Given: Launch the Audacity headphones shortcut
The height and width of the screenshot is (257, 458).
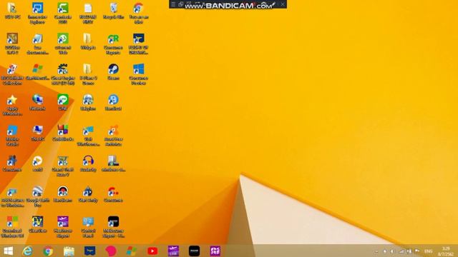Looking at the screenshot, I should point(88,161).
